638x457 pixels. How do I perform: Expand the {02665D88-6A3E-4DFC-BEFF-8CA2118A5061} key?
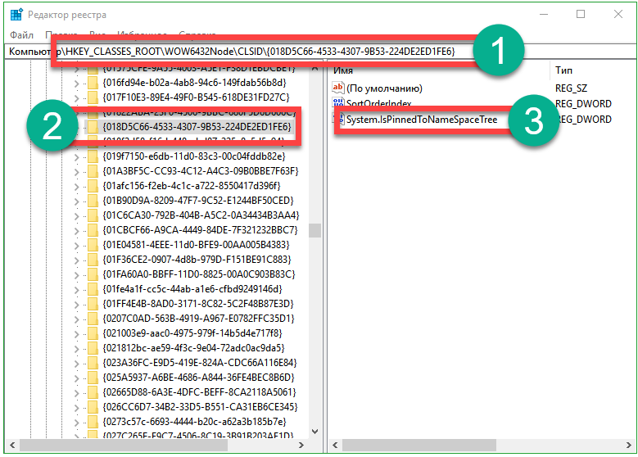77,392
